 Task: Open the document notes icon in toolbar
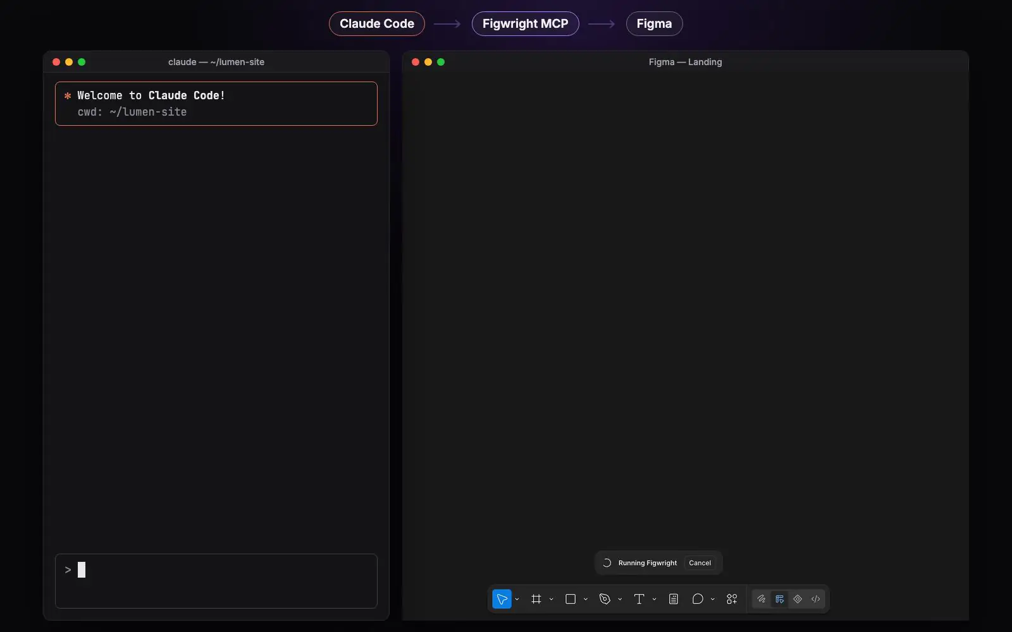click(x=674, y=599)
